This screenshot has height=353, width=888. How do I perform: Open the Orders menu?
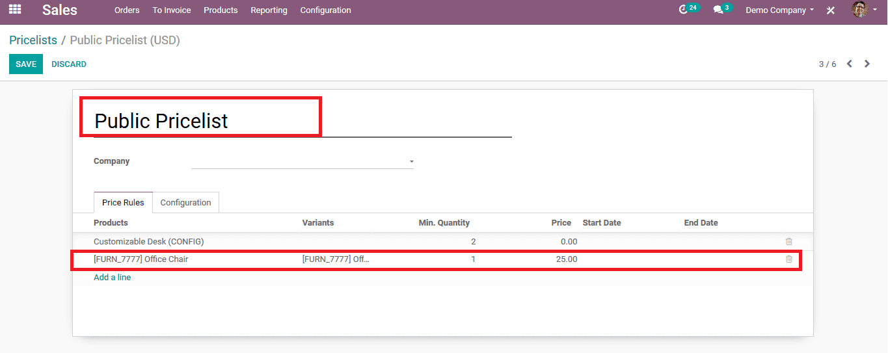click(127, 10)
